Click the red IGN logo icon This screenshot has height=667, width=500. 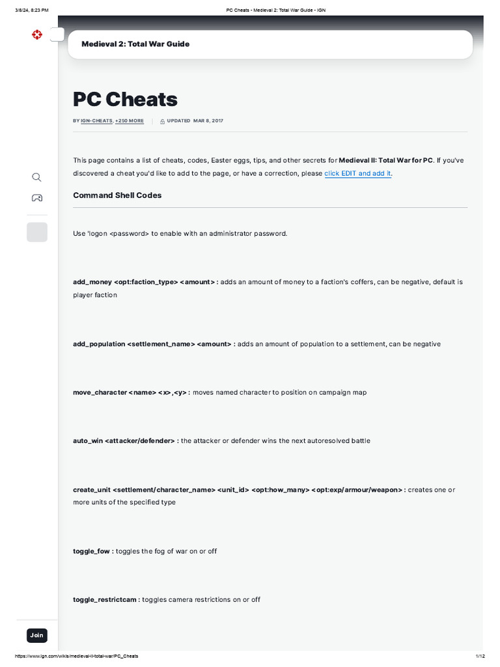tap(36, 35)
